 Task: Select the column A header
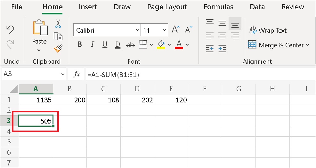click(x=36, y=89)
